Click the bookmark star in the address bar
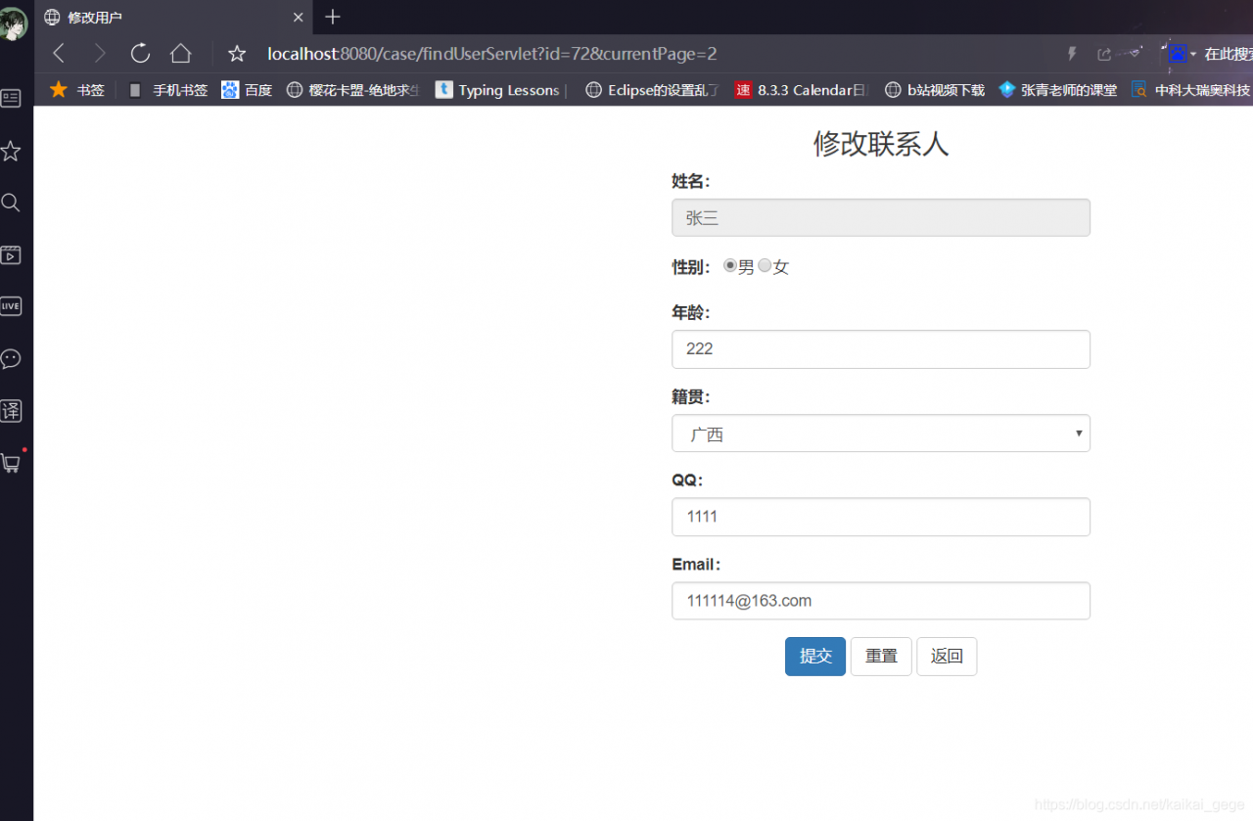 [236, 54]
